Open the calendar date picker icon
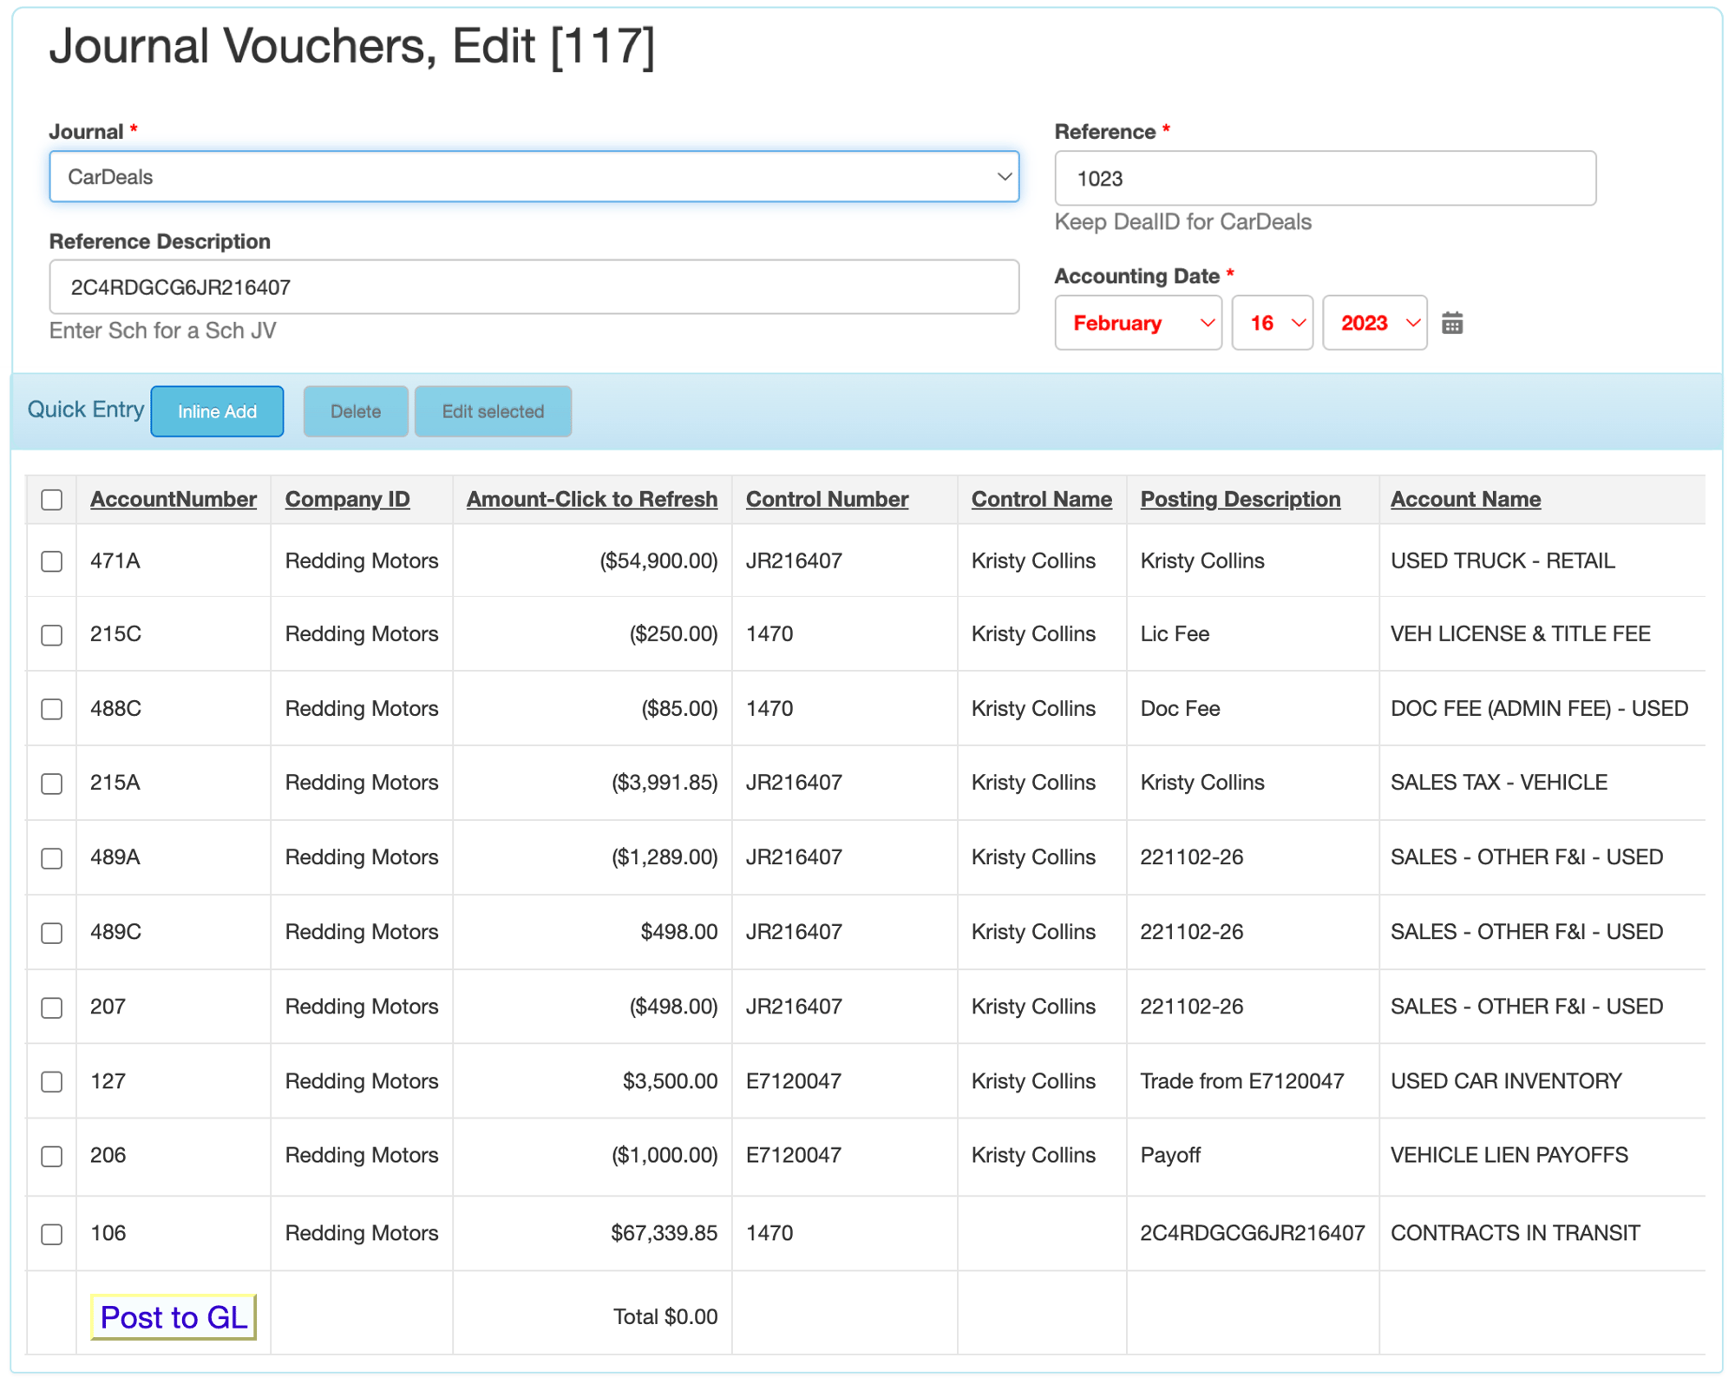This screenshot has width=1735, height=1384. pyautogui.click(x=1452, y=323)
